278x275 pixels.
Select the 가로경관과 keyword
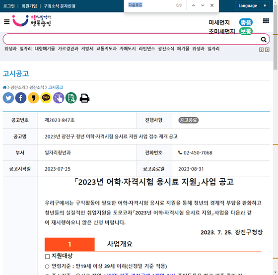pos(68,49)
